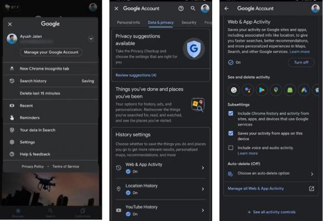Viewport: 323px width, 221px height.
Task: Open the Terms of Service link
Action: pyautogui.click(x=66, y=167)
